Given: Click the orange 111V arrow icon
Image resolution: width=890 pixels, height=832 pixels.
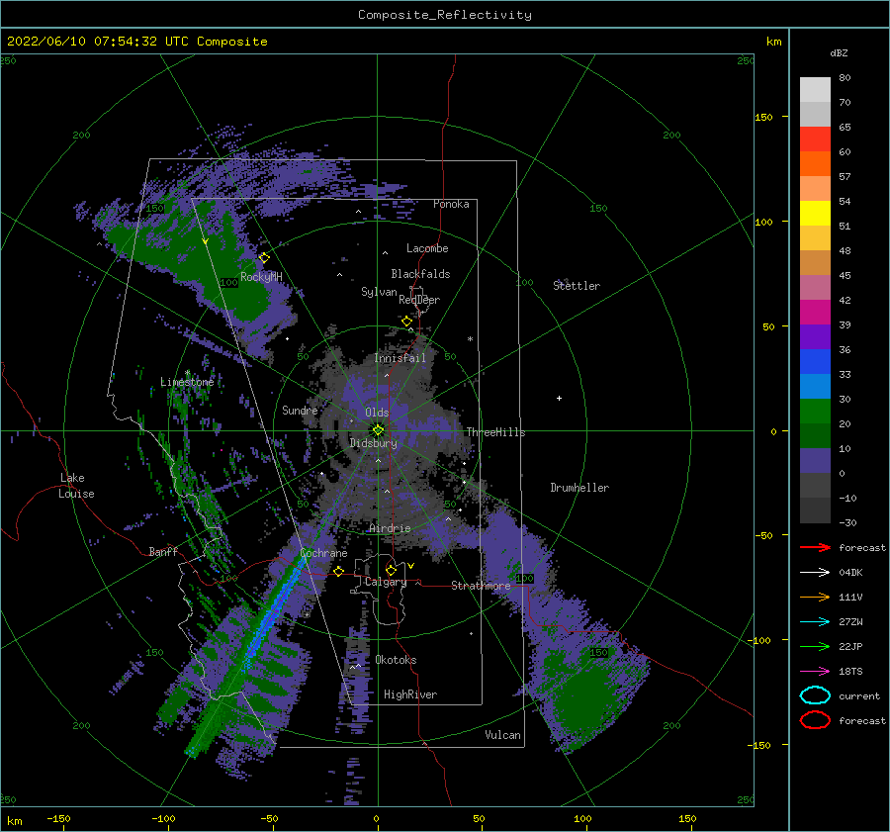Looking at the screenshot, I should coord(815,597).
